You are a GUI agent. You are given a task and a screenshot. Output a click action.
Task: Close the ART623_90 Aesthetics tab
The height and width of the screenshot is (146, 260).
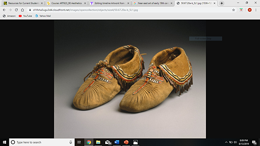(x=85, y=3)
